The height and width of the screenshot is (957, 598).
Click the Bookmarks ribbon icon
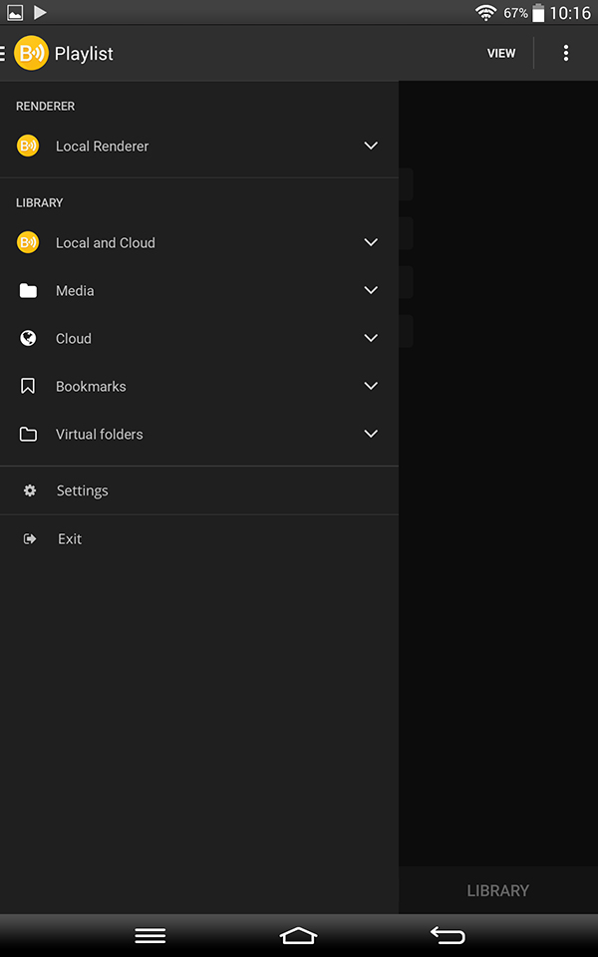click(x=28, y=386)
